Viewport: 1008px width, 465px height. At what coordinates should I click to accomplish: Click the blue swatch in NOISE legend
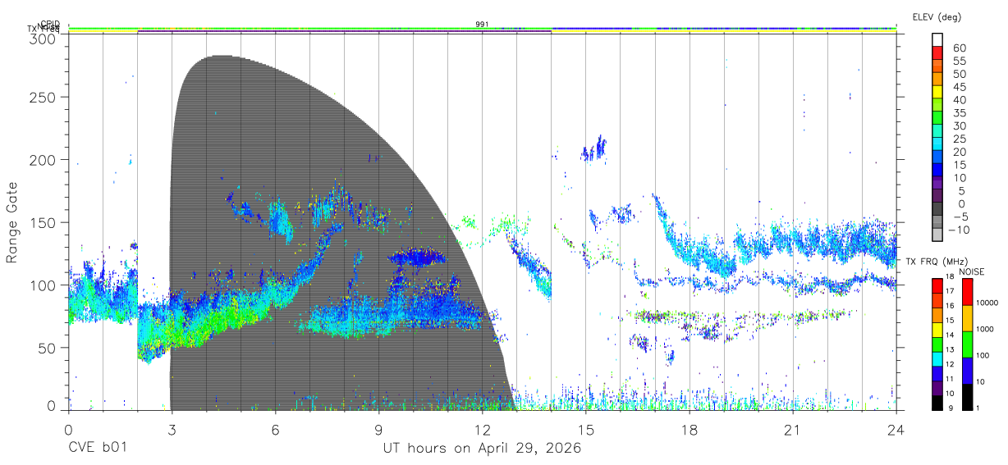(966, 370)
